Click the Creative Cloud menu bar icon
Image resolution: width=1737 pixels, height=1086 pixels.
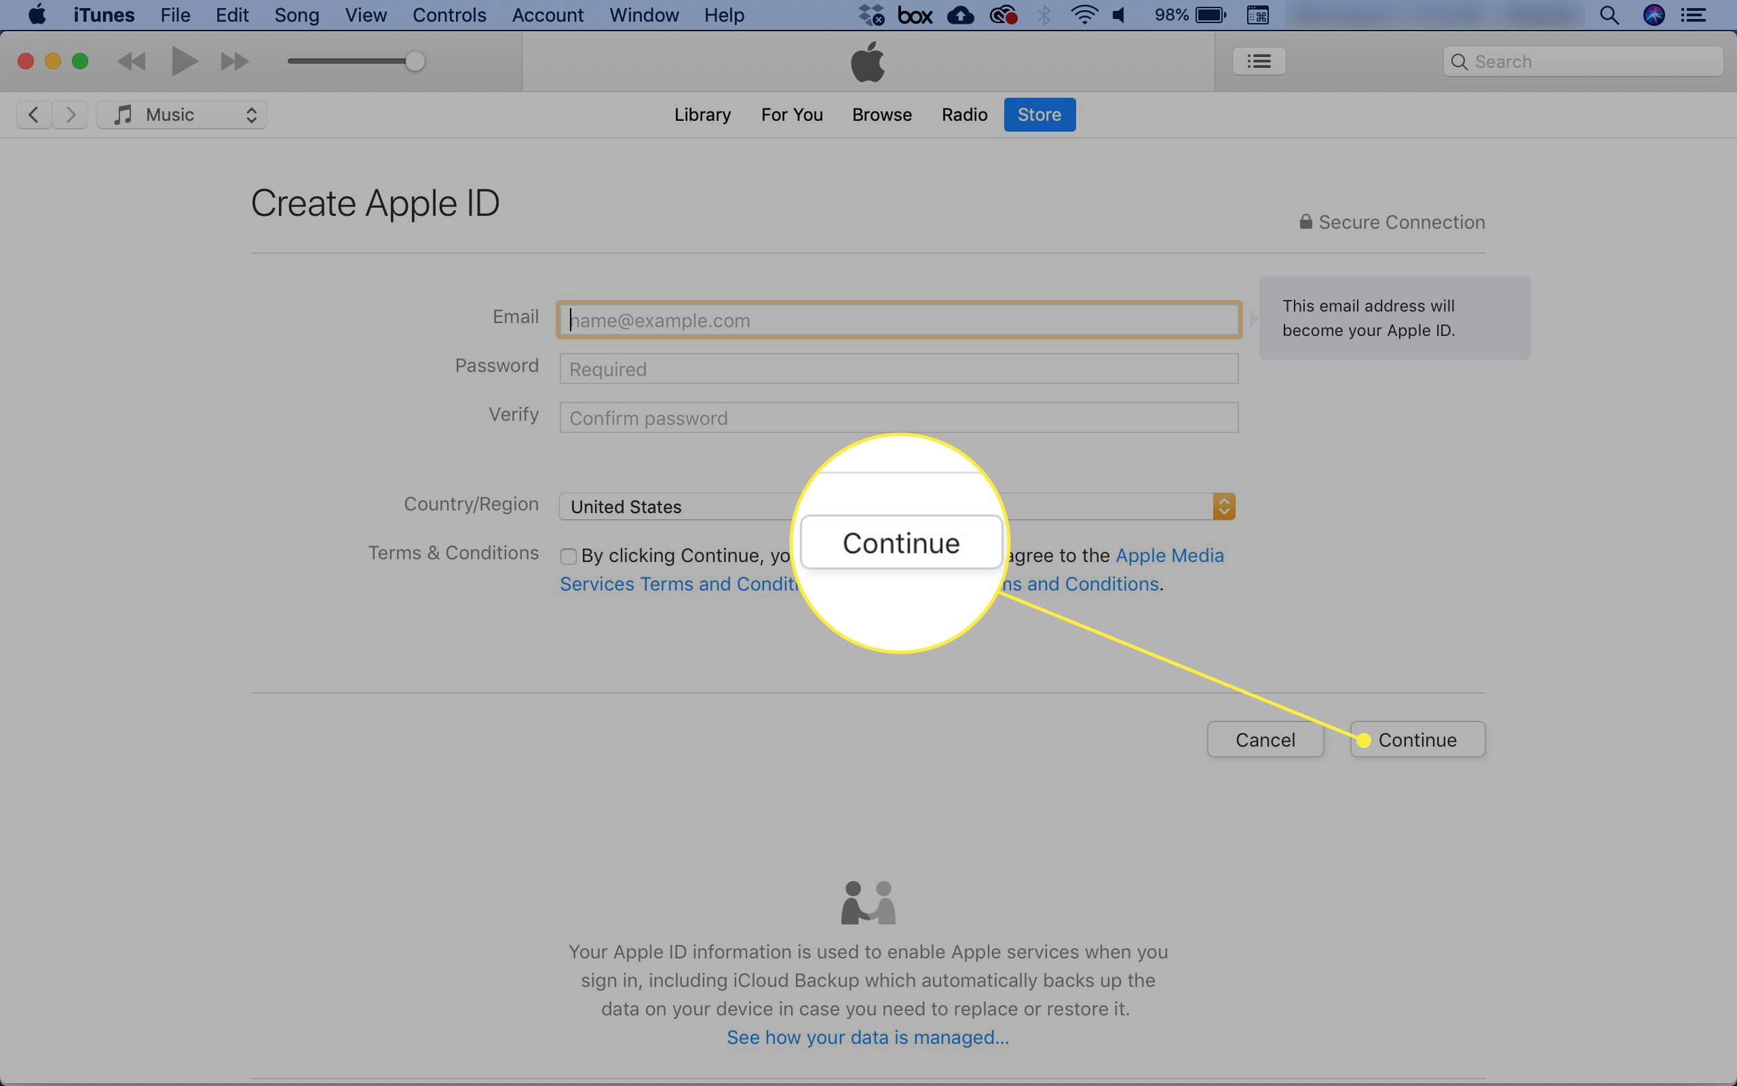[1003, 15]
